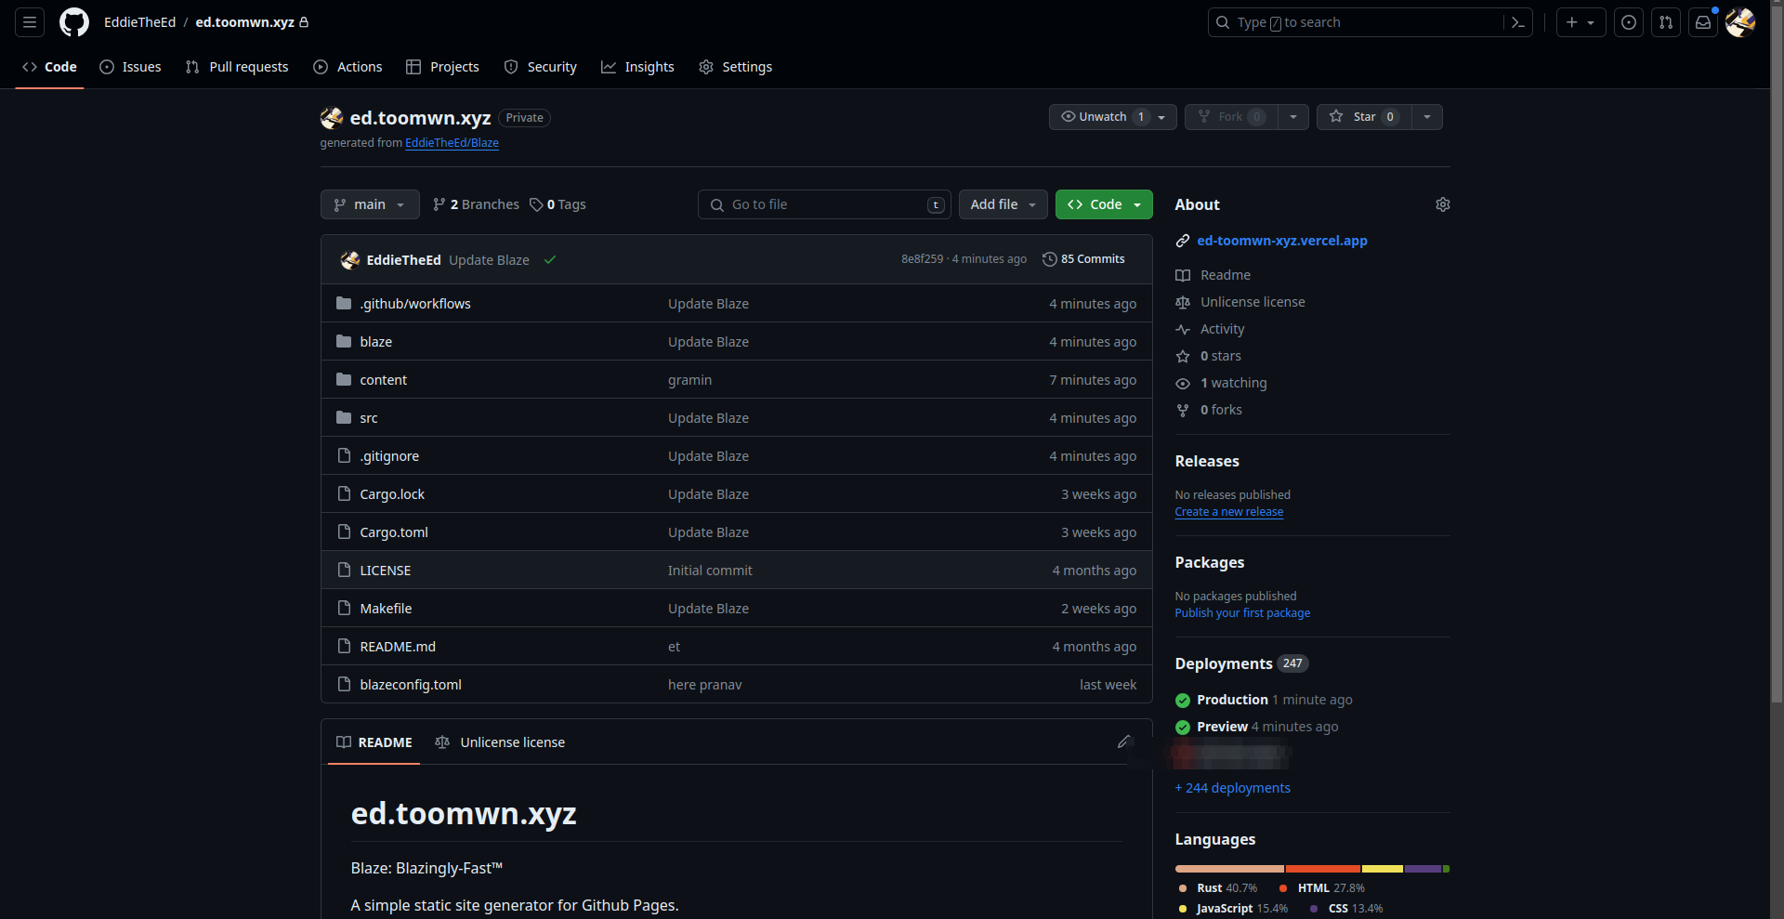This screenshot has height=919, width=1784.
Task: Open the hamburger navigation menu
Action: click(x=30, y=22)
